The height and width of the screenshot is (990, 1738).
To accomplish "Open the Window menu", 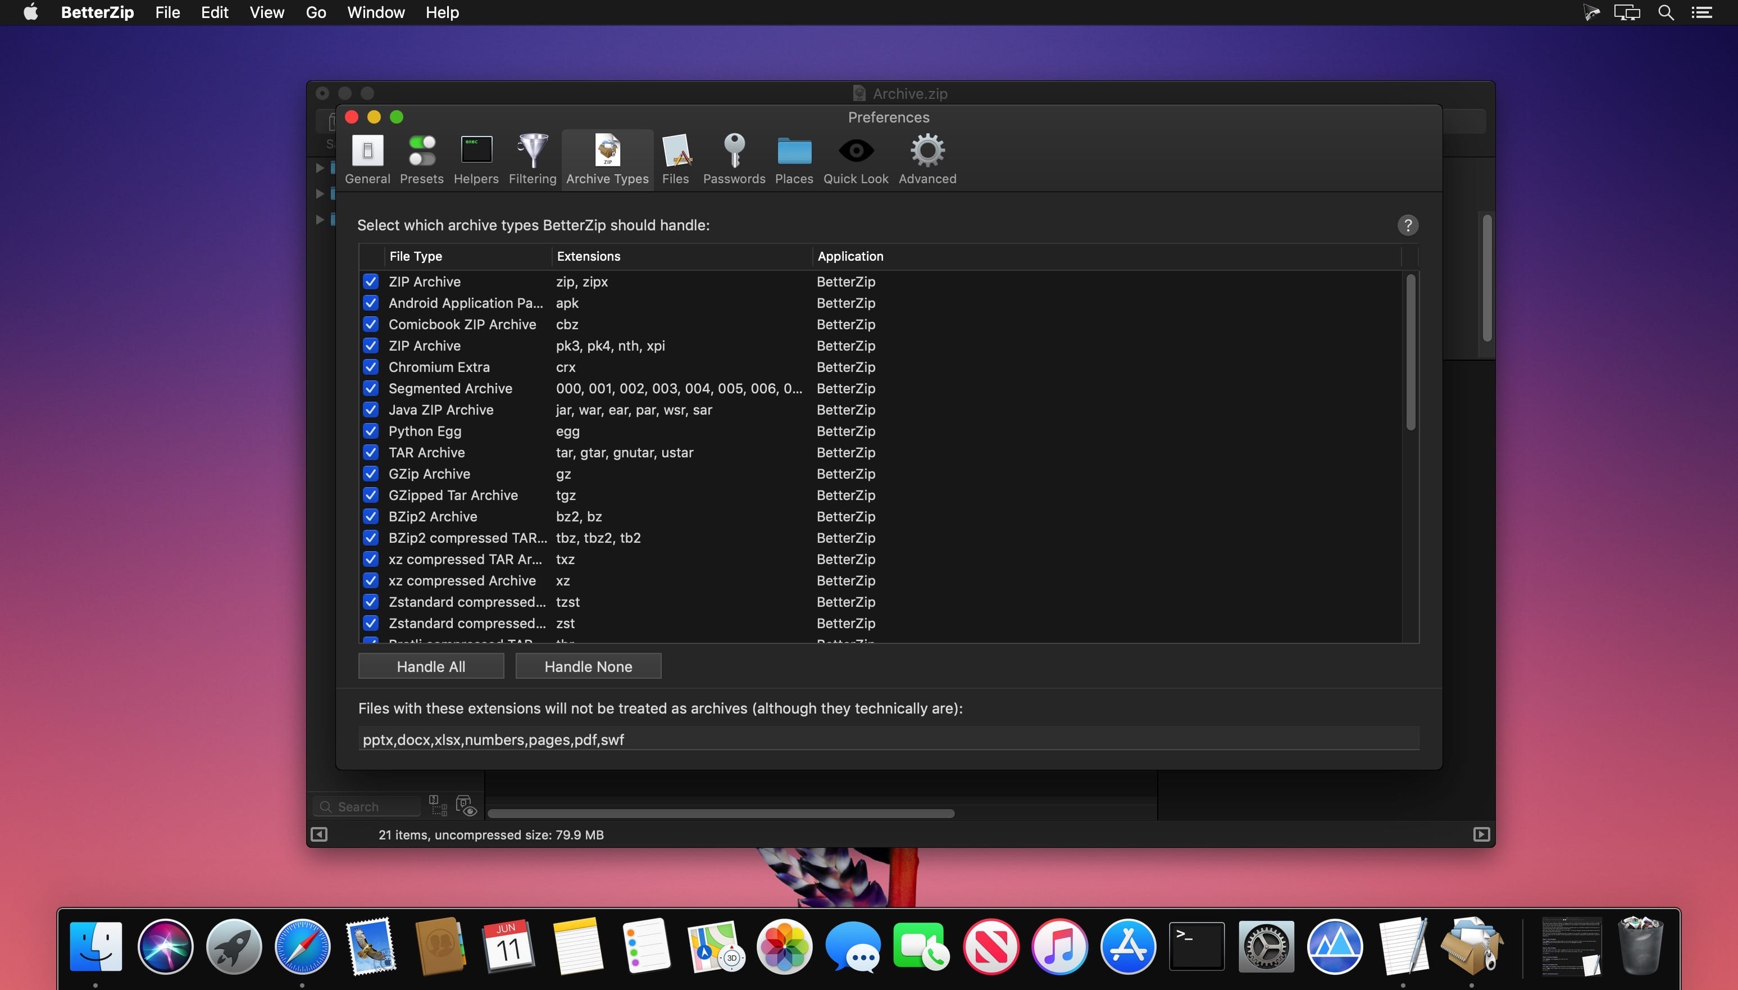I will point(375,12).
